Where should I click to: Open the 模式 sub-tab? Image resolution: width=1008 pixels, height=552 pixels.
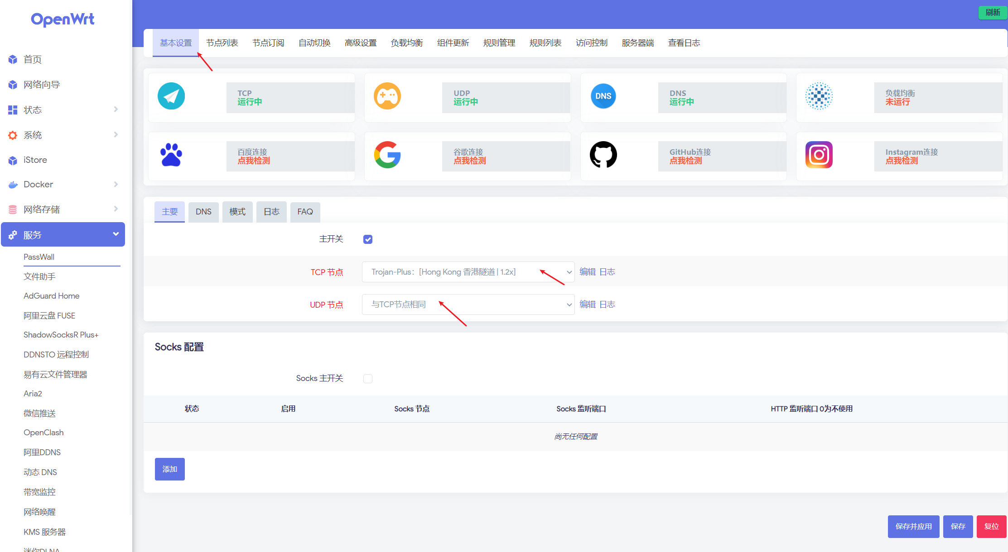(237, 212)
